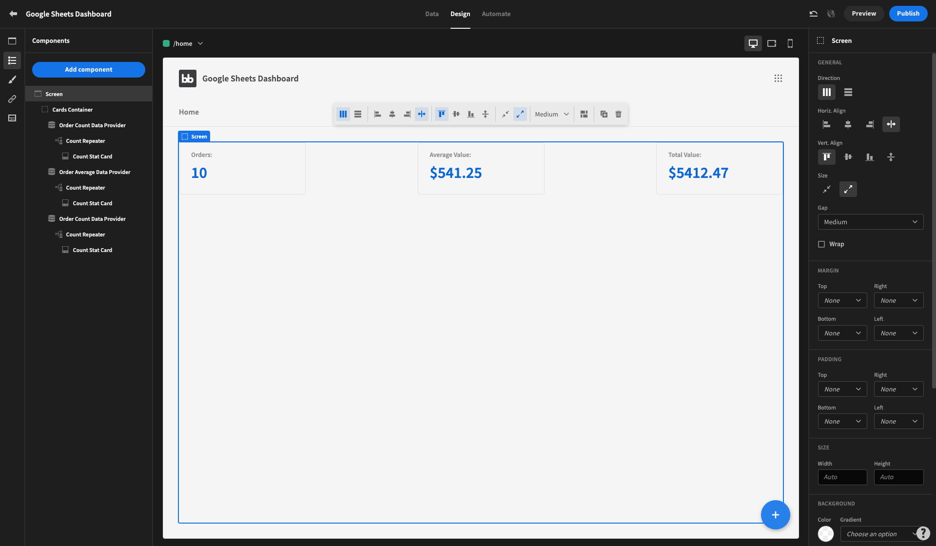Switch to the Data tab
Image resolution: width=936 pixels, height=546 pixels.
(431, 14)
